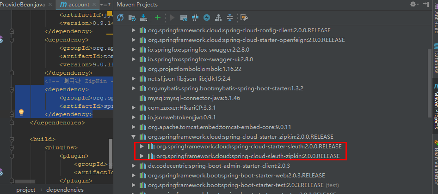The height and width of the screenshot is (194, 438).
Task: Expand springfox-swagger2 dependency node
Action: pyautogui.click(x=134, y=50)
